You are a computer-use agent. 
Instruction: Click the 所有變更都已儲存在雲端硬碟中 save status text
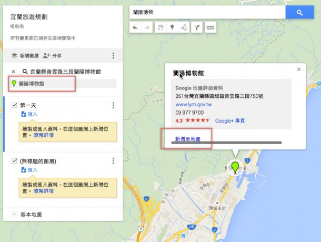point(43,38)
